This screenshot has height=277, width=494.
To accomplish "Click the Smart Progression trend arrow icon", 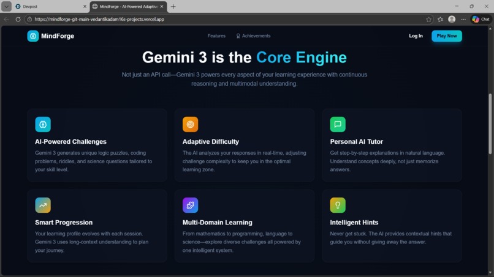I will pos(43,205).
